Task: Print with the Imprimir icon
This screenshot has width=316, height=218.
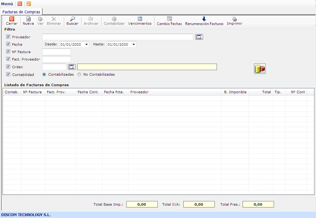Action: (234, 19)
